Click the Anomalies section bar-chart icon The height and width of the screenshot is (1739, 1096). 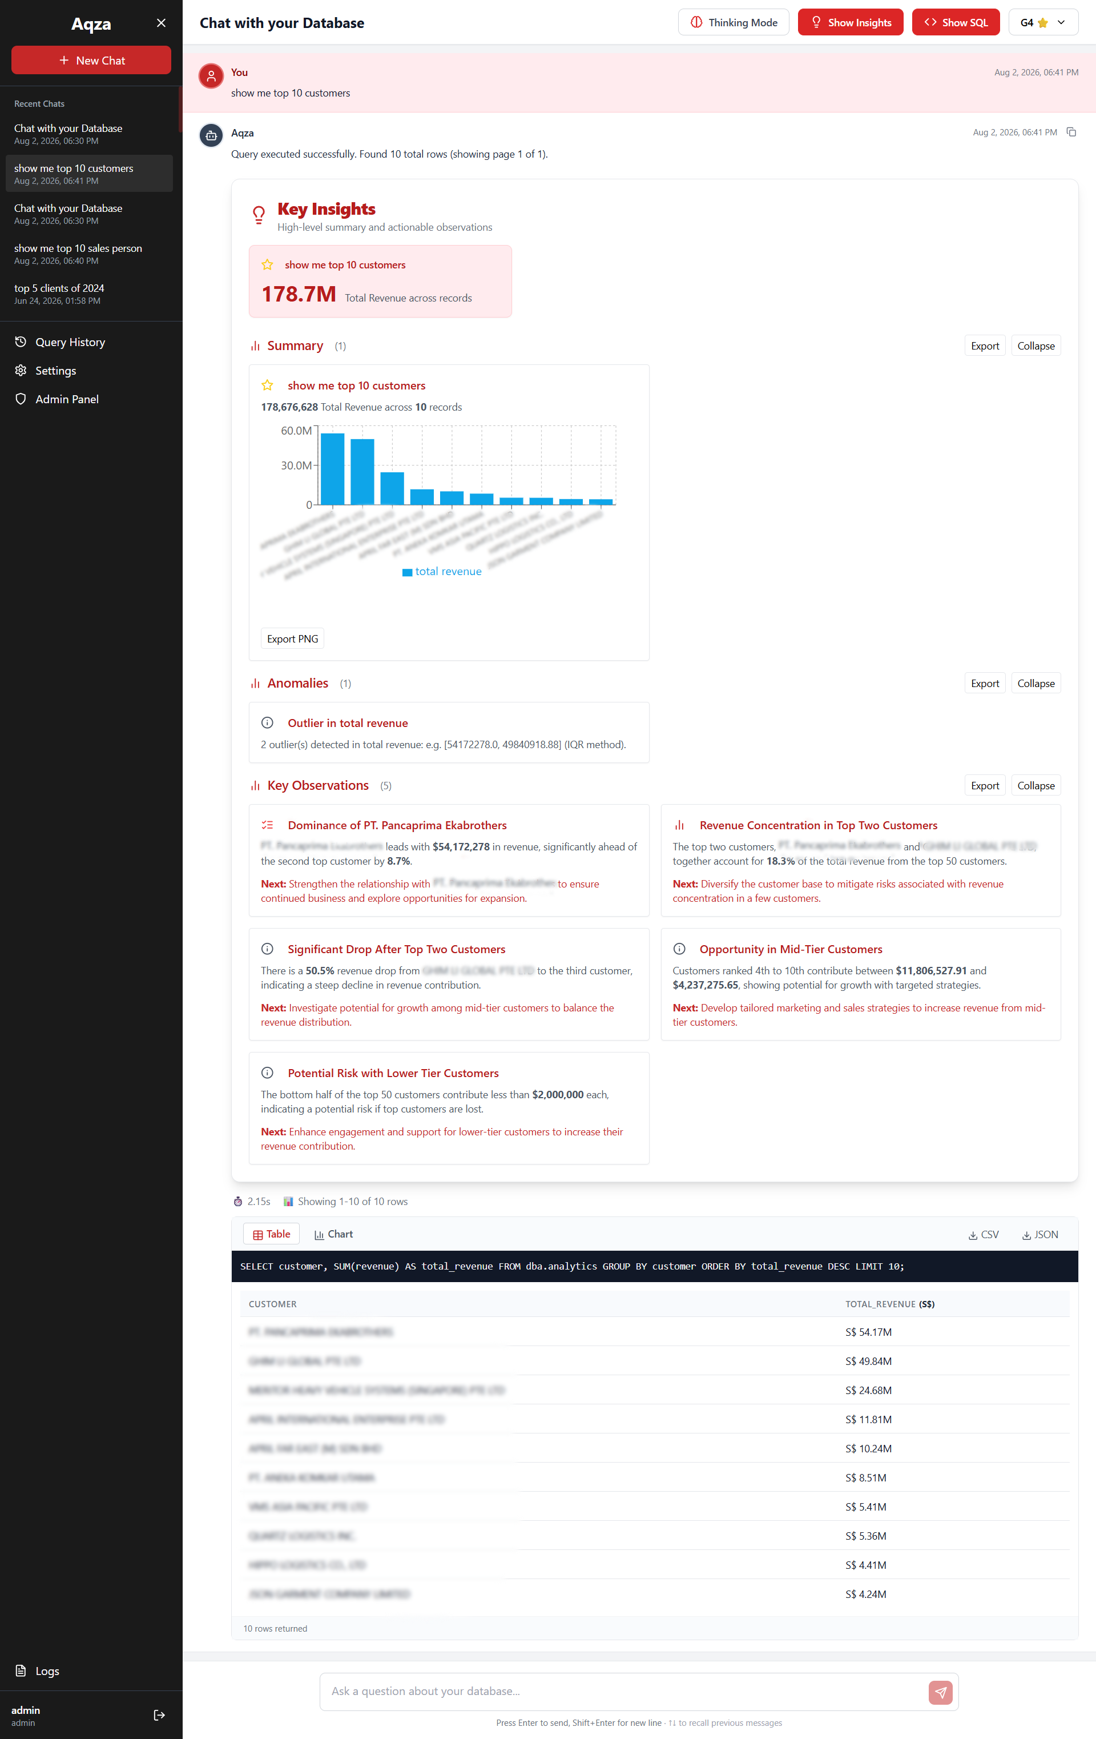255,683
